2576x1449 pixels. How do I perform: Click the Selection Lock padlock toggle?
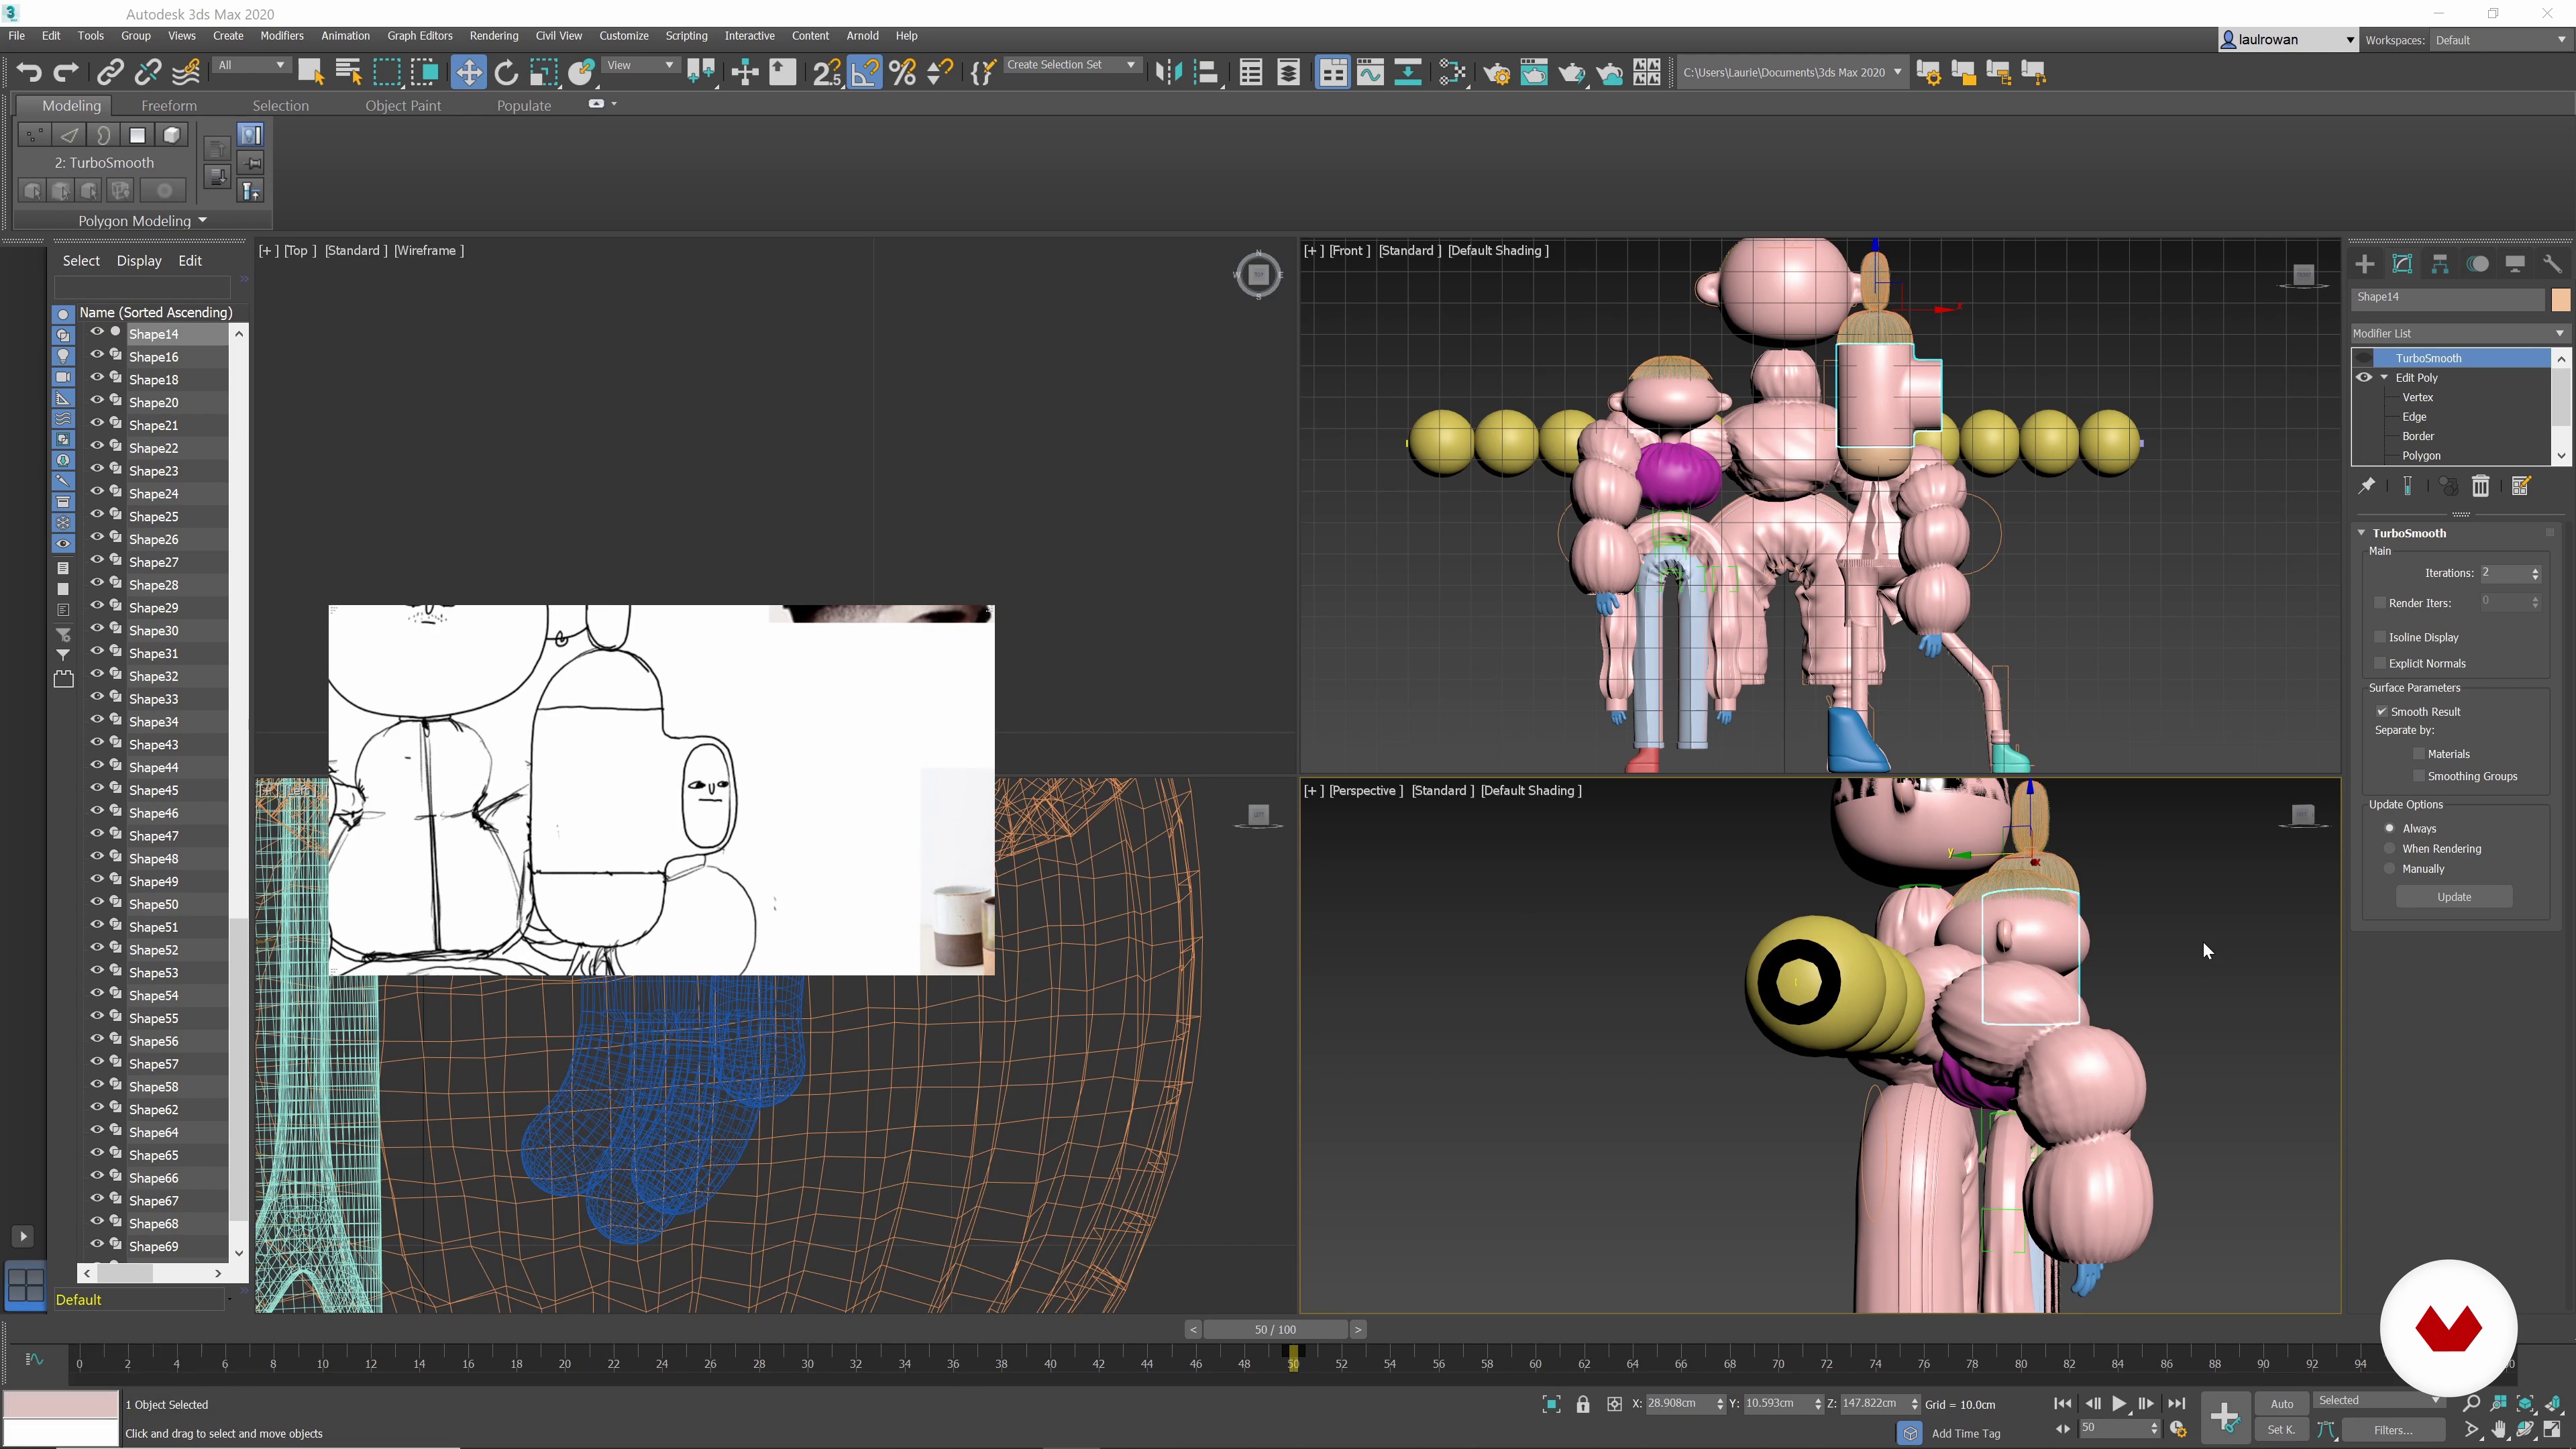(x=1583, y=1404)
